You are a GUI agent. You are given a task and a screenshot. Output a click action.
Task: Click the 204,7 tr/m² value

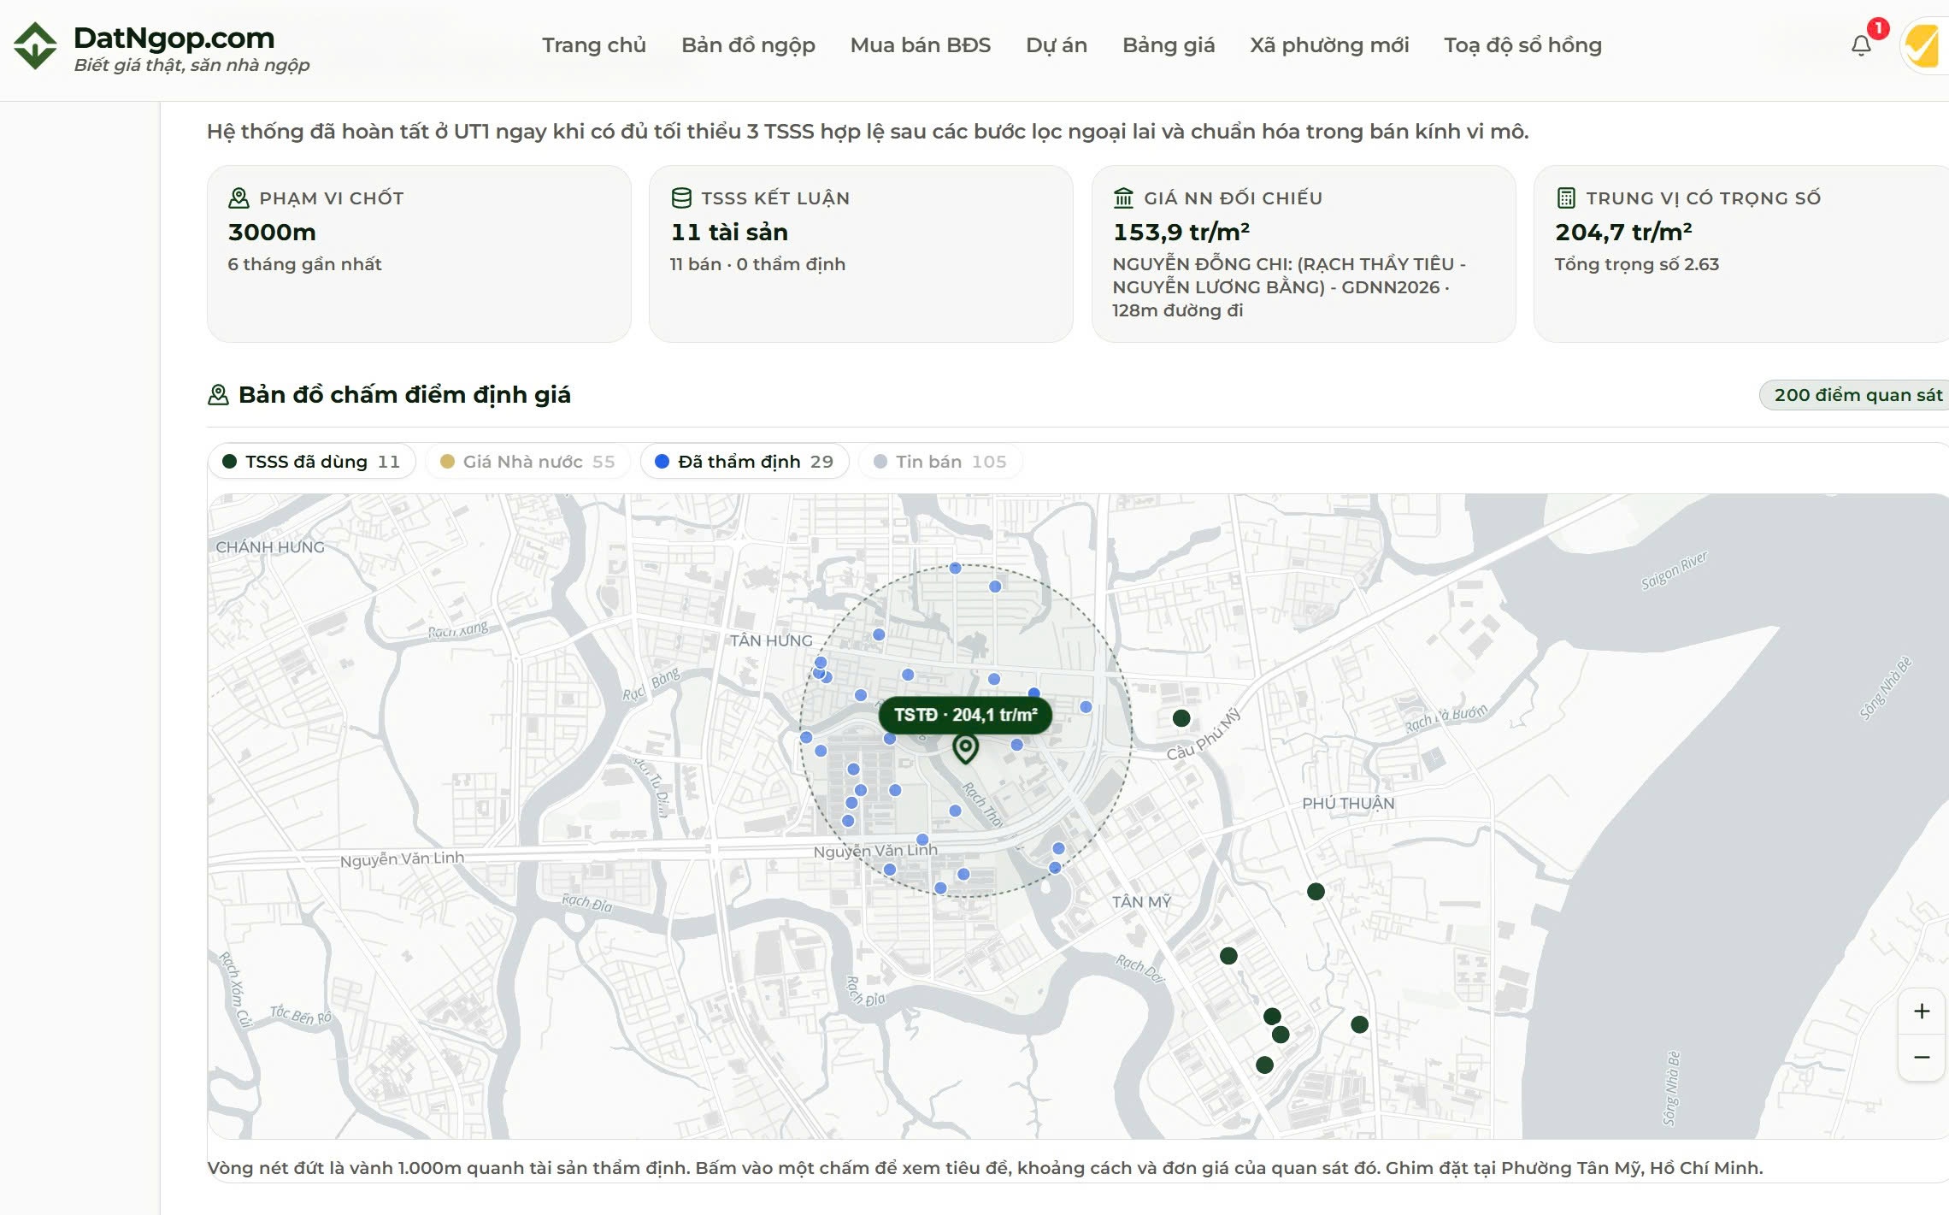pyautogui.click(x=1623, y=233)
